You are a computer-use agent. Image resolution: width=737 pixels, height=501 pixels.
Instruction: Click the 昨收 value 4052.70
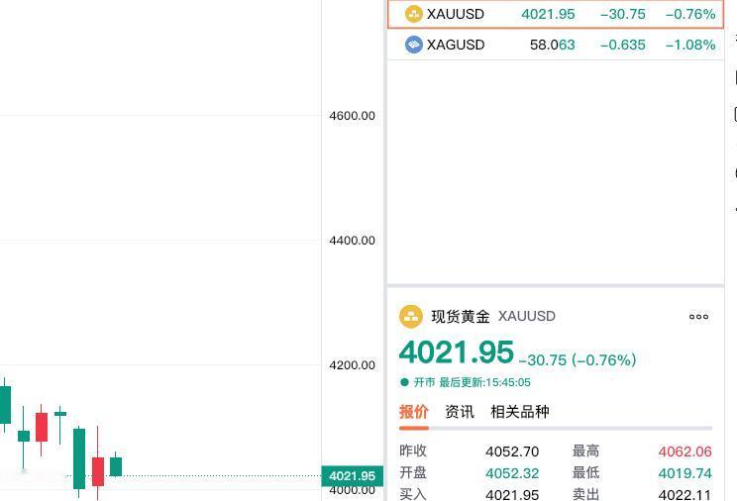(x=512, y=451)
